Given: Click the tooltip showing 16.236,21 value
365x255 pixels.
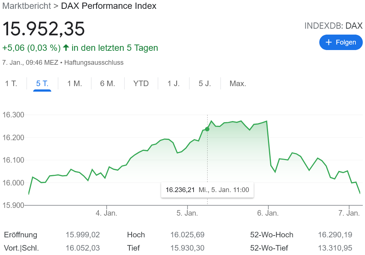Looking at the screenshot, I should click(207, 190).
